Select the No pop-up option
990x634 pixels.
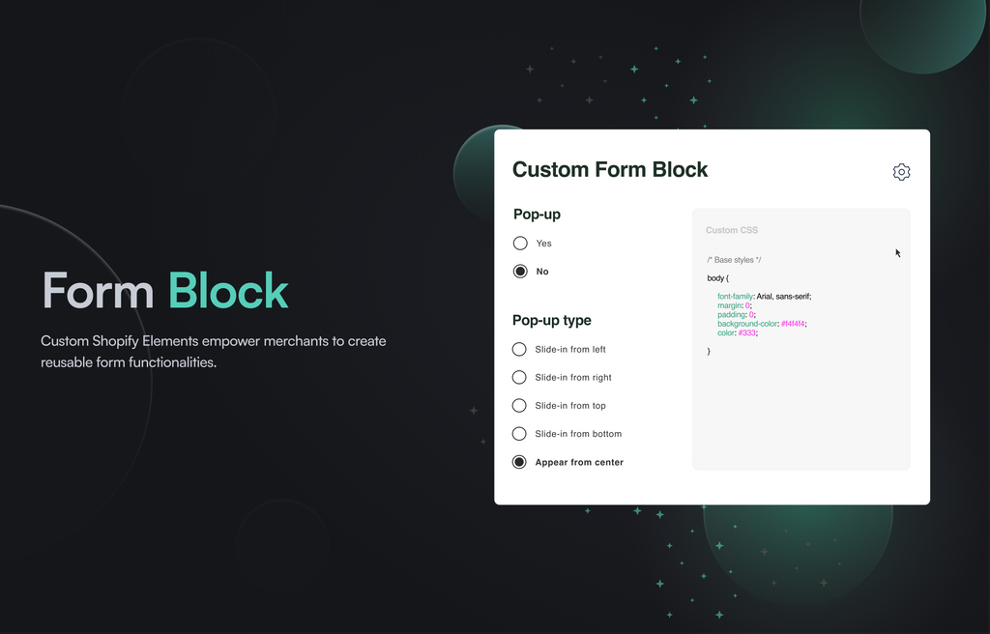click(519, 271)
